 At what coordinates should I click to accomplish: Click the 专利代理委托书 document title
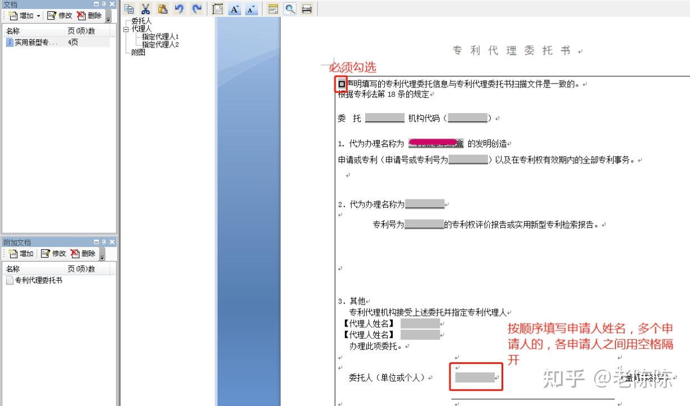tap(512, 51)
